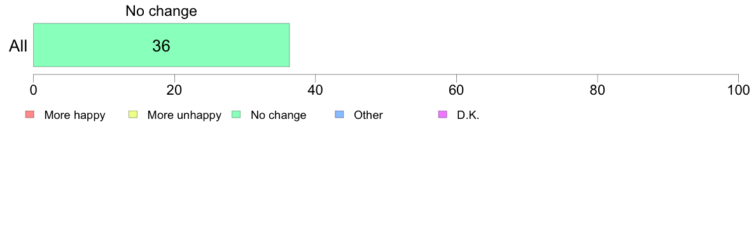Click the red More happy legend swatch
This screenshot has width=756, height=234.
(30, 114)
